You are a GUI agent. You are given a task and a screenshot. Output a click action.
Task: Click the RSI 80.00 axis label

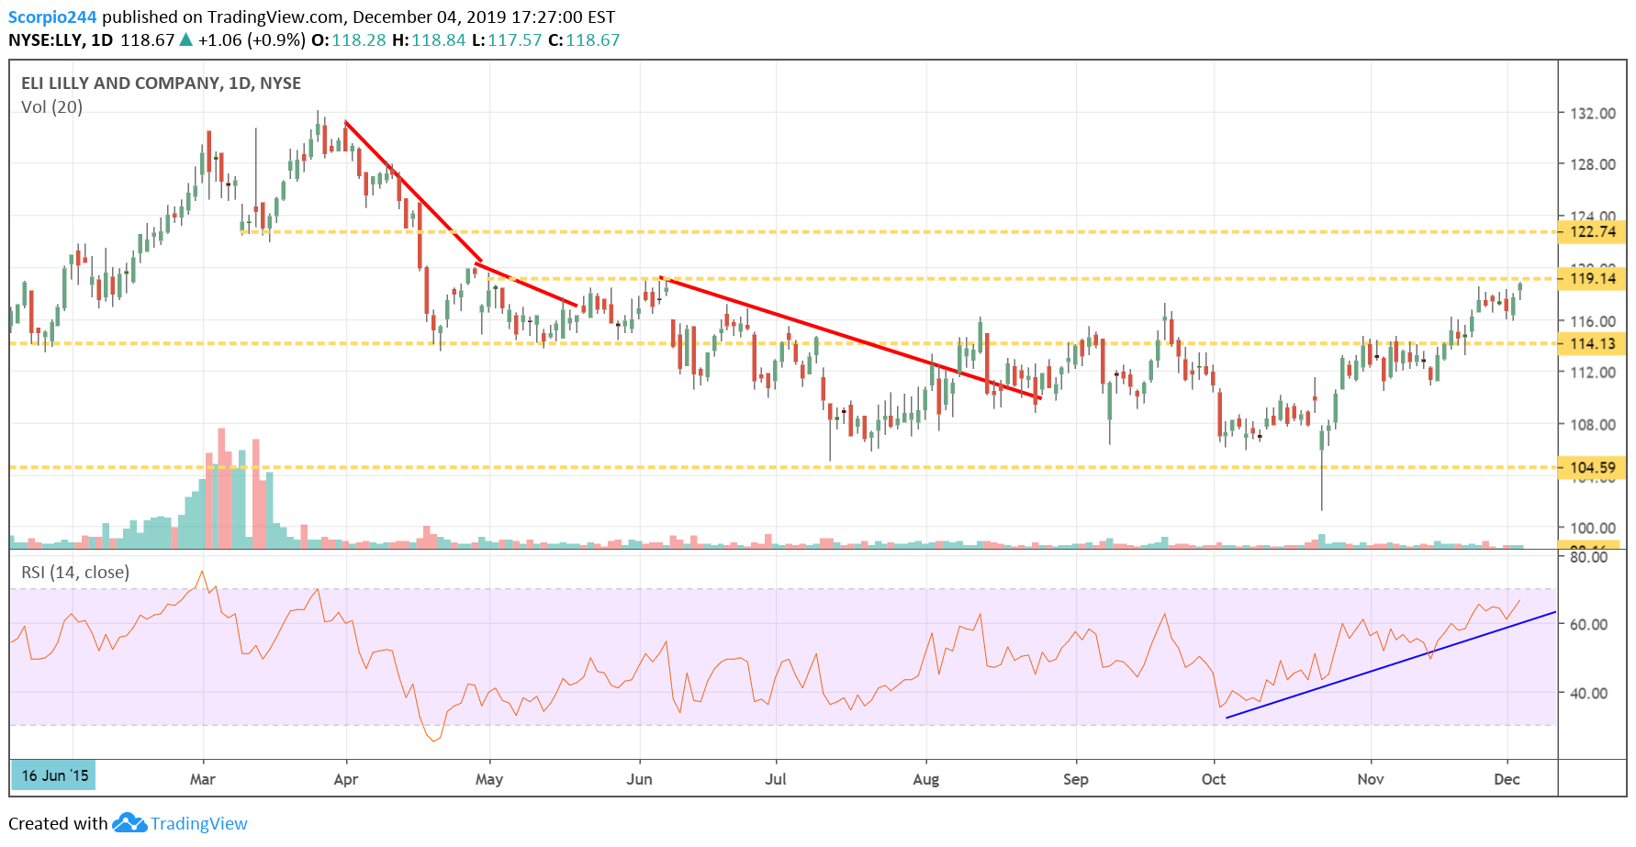(1589, 557)
